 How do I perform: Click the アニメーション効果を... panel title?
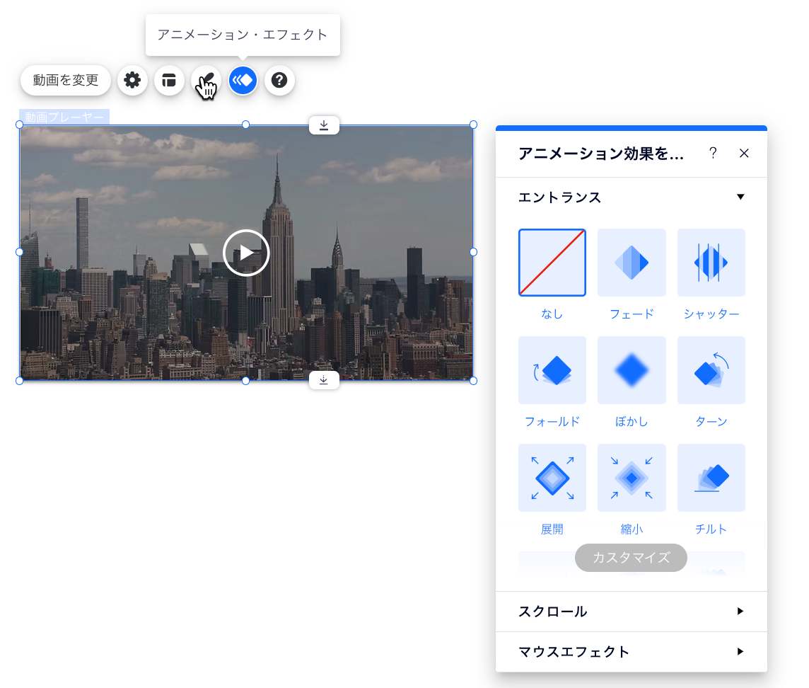pos(601,154)
